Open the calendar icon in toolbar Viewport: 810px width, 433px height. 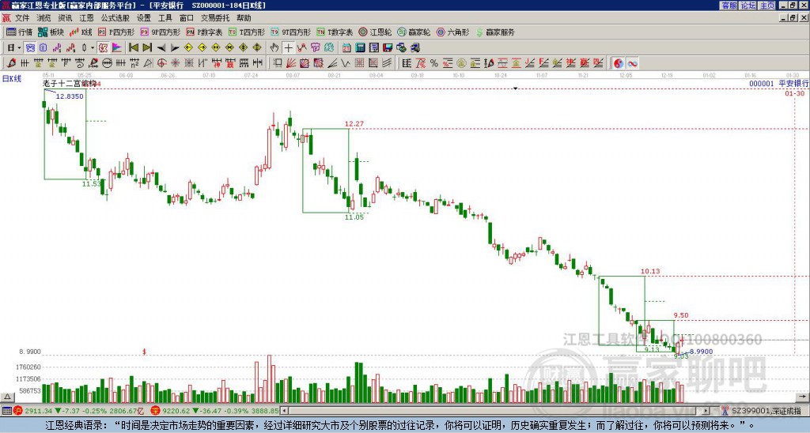(346, 47)
